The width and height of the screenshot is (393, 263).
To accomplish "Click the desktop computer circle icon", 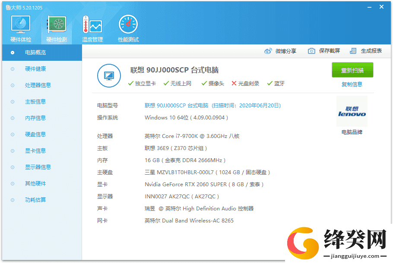I will coord(109,75).
